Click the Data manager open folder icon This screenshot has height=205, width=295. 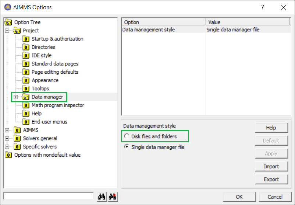(x=26, y=97)
